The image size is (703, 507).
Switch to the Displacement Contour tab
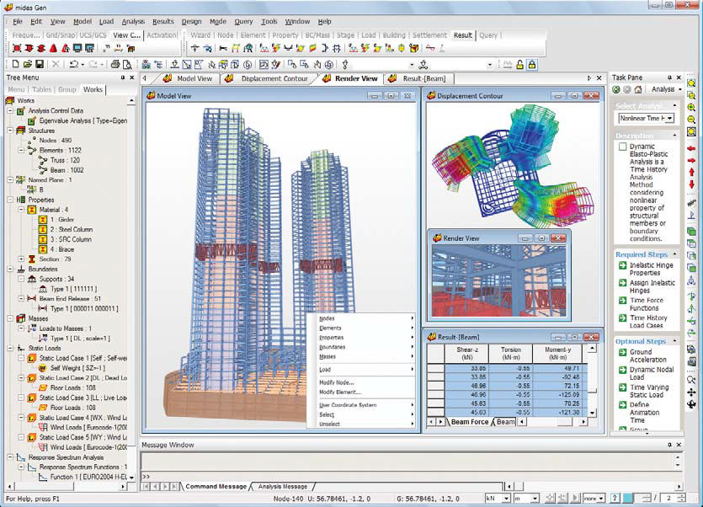point(272,78)
